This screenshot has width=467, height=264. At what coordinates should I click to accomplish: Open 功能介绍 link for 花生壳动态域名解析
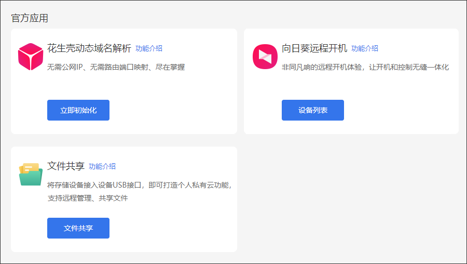pyautogui.click(x=149, y=48)
